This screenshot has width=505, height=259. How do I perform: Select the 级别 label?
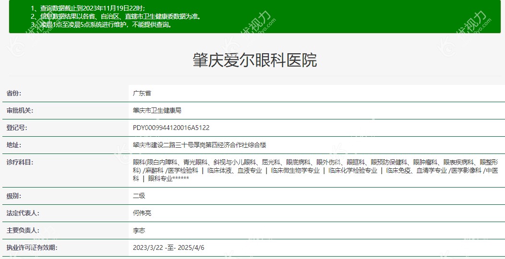14,196
